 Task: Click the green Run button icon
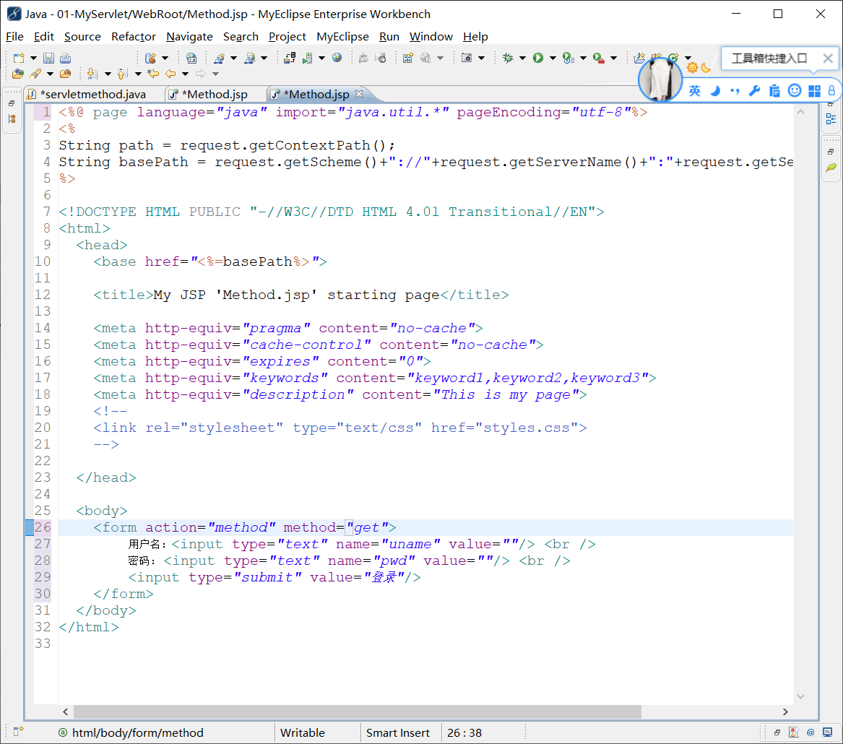(538, 58)
